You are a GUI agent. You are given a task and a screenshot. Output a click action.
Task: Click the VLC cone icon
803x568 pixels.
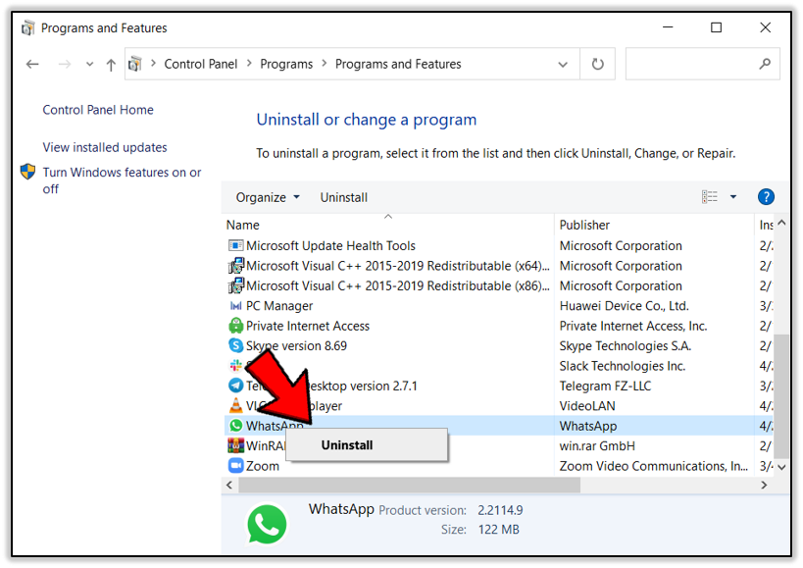235,405
